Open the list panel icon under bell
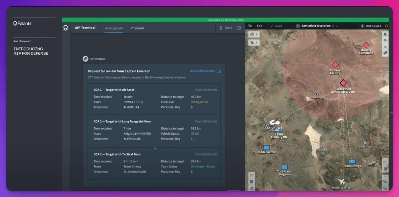Image resolution: width=399 pixels, height=197 pixels. (x=385, y=40)
